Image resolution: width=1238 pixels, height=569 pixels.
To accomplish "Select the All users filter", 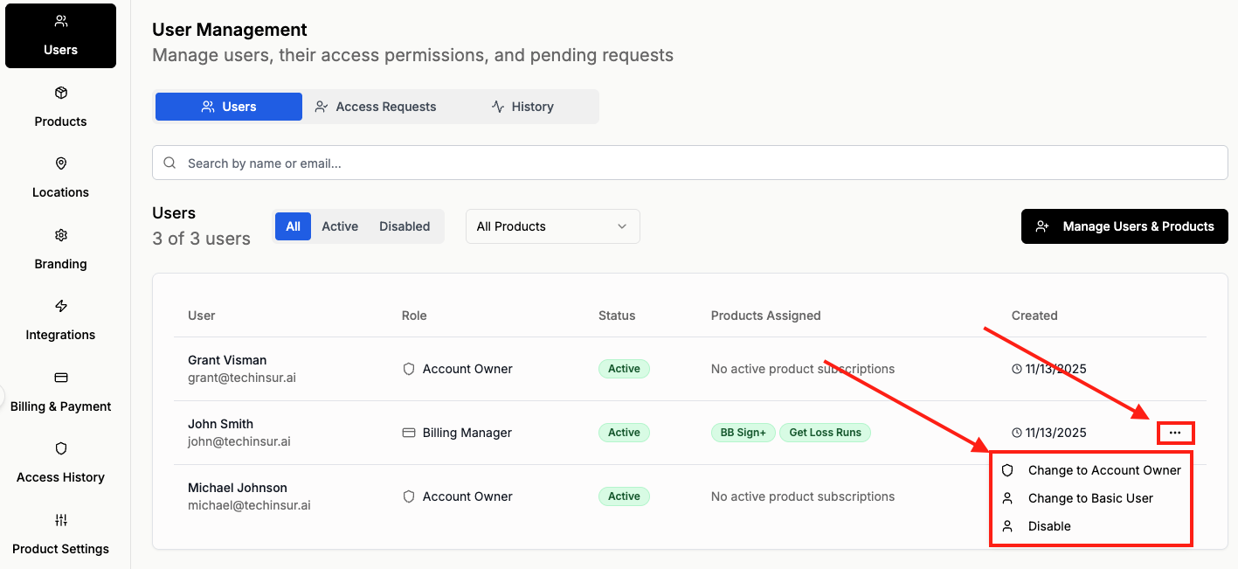I will [293, 226].
